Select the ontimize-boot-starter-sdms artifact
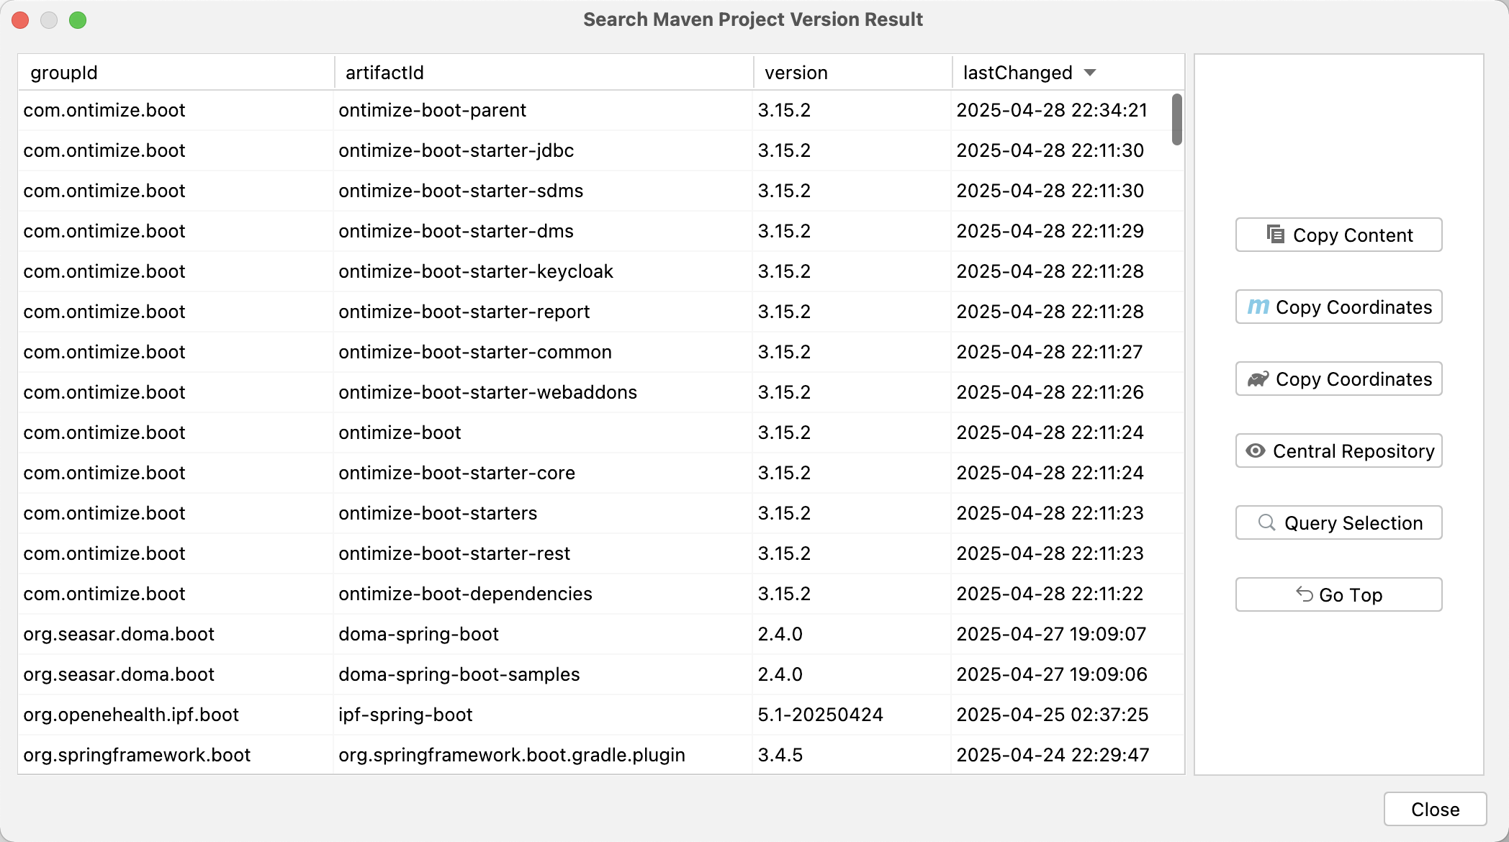Image resolution: width=1509 pixels, height=842 pixels. click(x=461, y=191)
